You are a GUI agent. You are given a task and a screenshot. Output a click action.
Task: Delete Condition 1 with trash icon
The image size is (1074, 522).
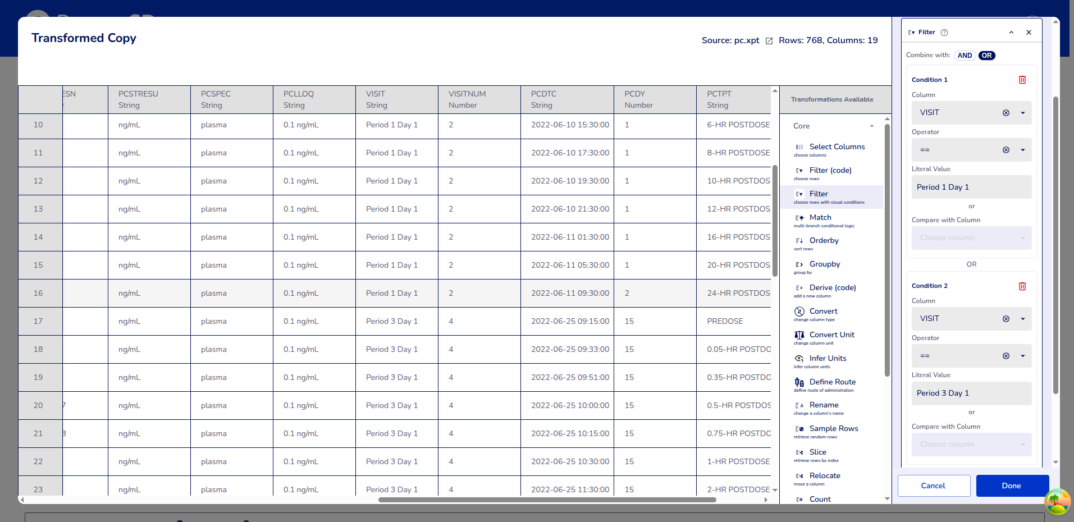point(1022,80)
